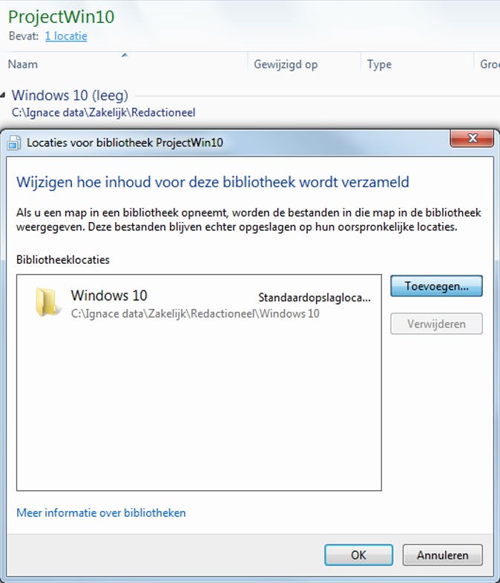Select the Windows 10 folder icon
The image size is (500, 583).
[x=47, y=302]
